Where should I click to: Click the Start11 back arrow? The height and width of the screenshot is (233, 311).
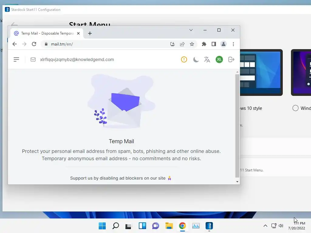[14, 25]
